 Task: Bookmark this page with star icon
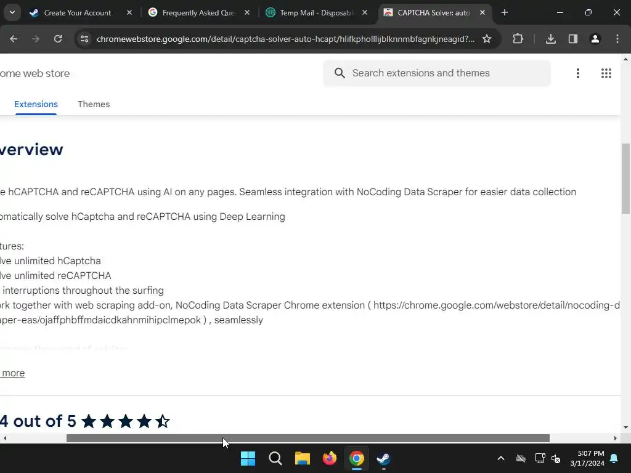(487, 39)
